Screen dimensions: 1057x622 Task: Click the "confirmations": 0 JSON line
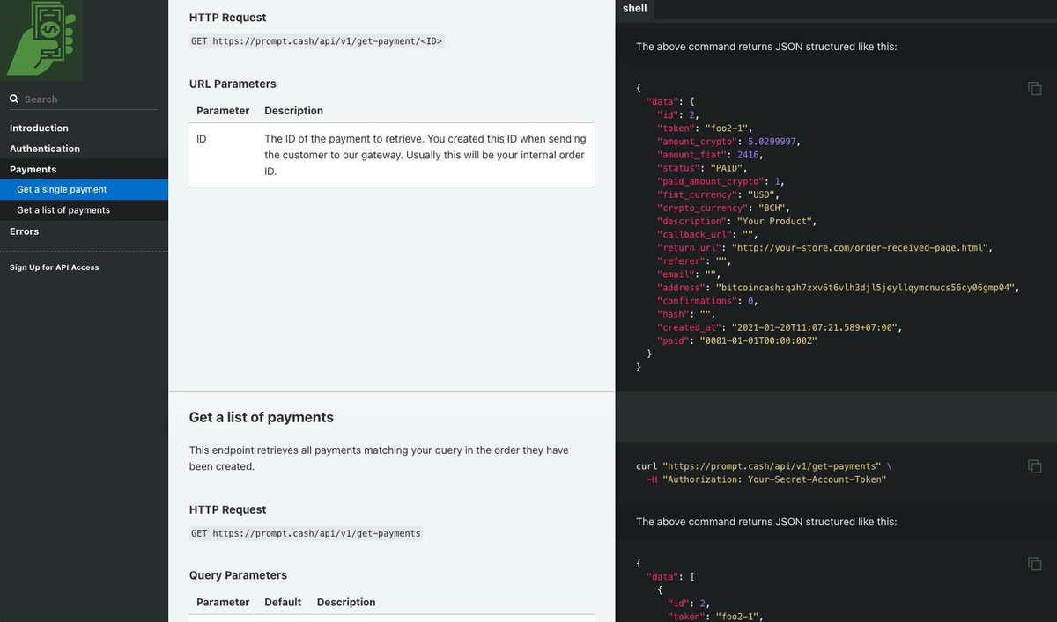pyautogui.click(x=707, y=301)
